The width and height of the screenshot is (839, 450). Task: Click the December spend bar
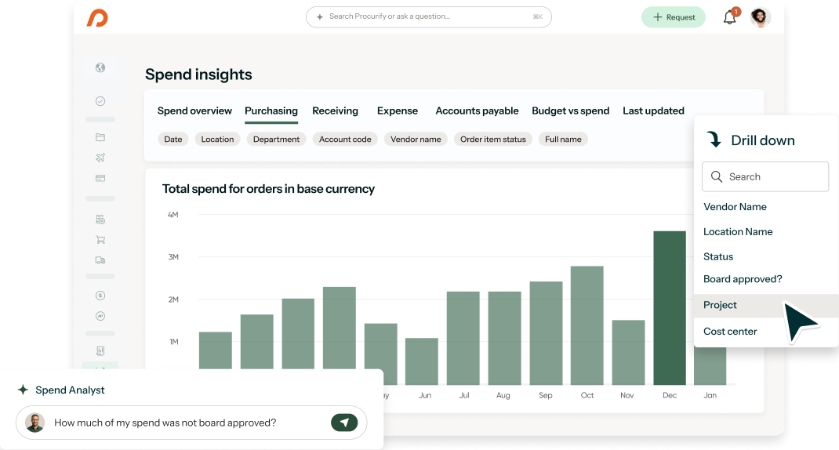(670, 307)
